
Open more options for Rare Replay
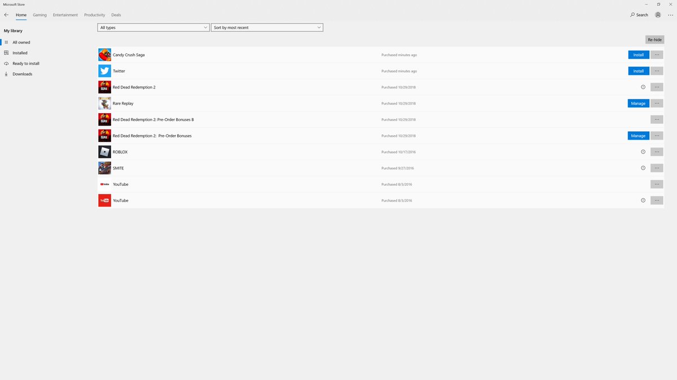(657, 104)
